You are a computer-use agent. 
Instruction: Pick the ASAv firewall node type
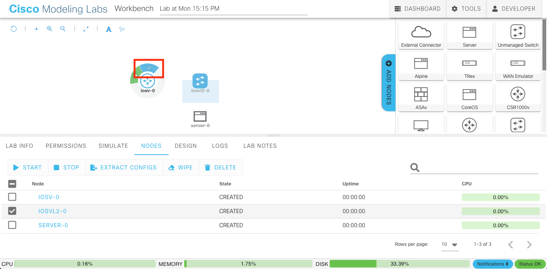421,97
